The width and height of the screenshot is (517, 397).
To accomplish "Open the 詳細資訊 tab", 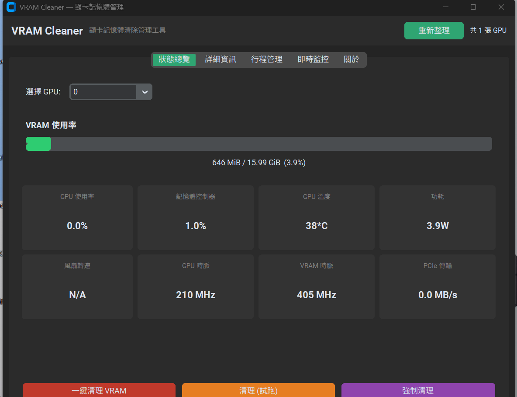I will 220,59.
